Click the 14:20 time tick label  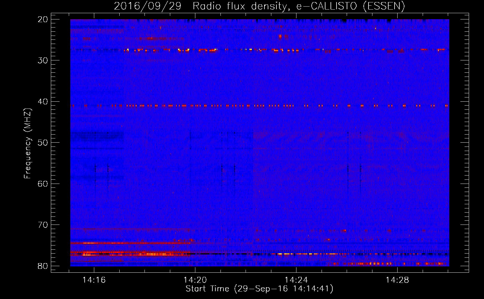tap(195, 280)
